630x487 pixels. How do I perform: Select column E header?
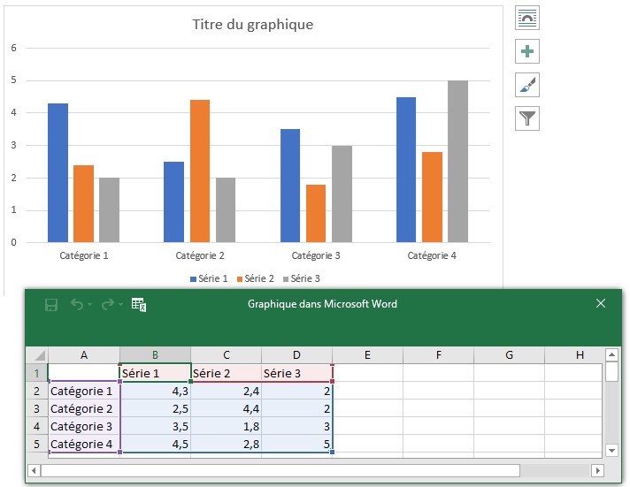click(x=367, y=354)
